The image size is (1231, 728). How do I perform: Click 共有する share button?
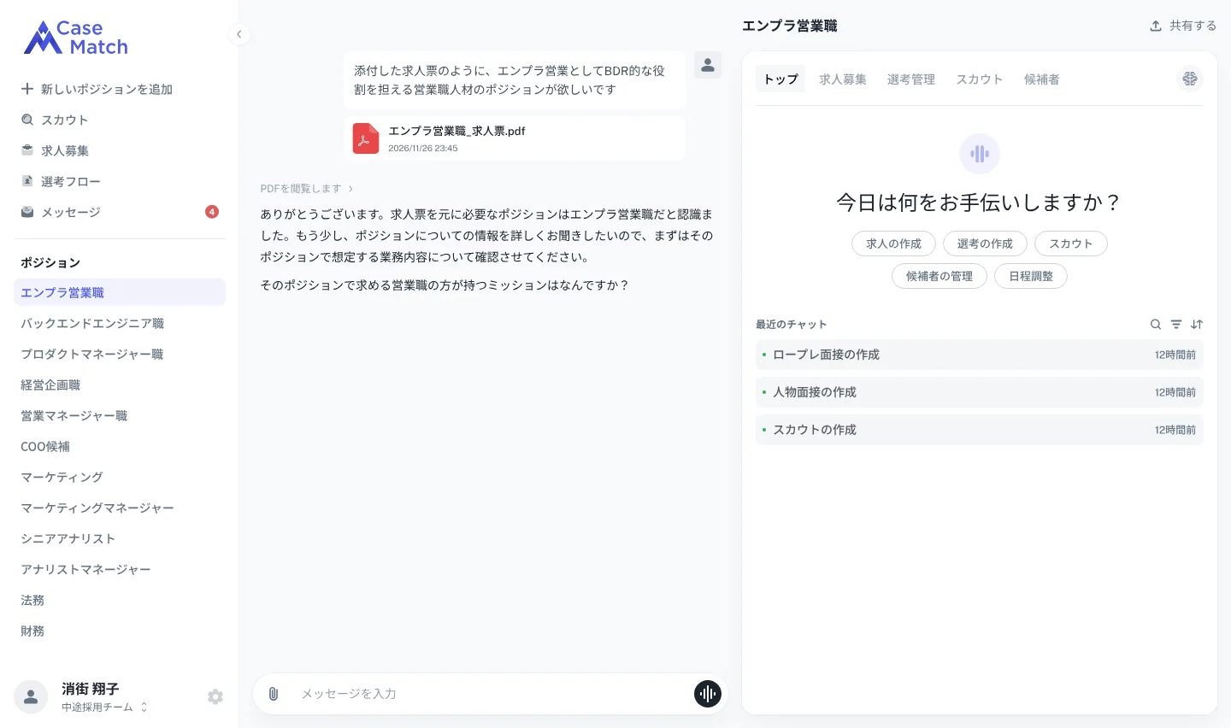pos(1183,26)
